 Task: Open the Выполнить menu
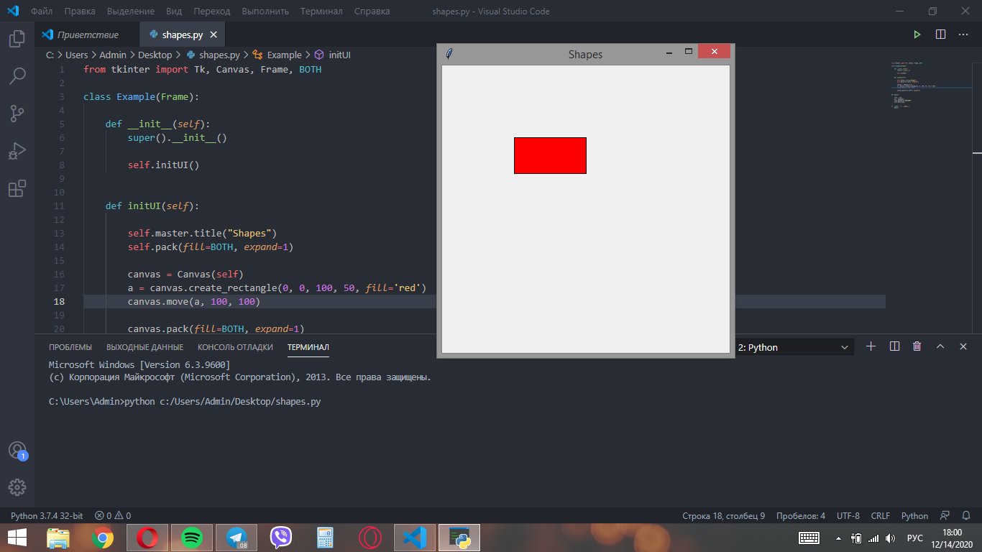pyautogui.click(x=265, y=11)
